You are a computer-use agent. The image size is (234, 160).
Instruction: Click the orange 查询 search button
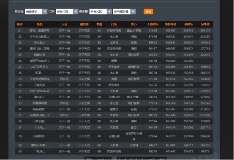coord(148,11)
